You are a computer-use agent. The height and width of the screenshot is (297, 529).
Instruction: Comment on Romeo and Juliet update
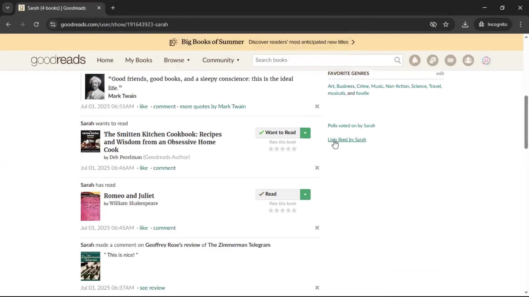[164, 228]
